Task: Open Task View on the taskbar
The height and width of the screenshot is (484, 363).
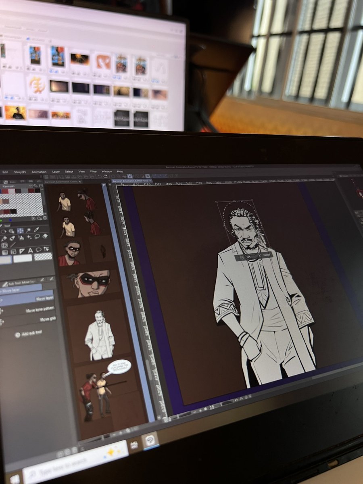Action: 134,445
